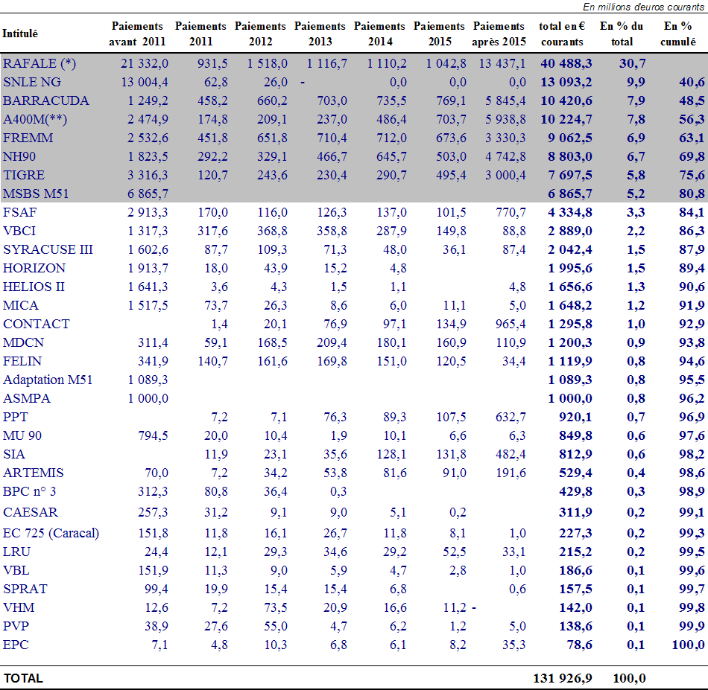Click the grand total value 131 926,9
The width and height of the screenshot is (708, 690).
(563, 678)
